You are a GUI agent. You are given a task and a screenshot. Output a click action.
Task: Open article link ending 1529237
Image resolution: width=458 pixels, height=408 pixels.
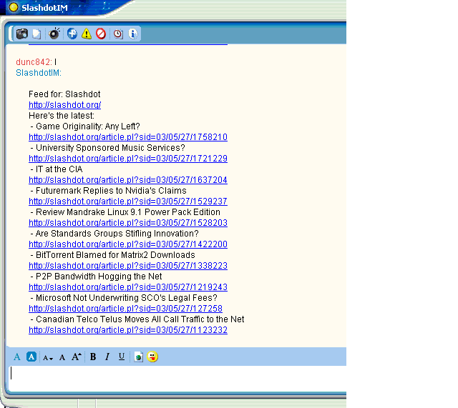[128, 201]
